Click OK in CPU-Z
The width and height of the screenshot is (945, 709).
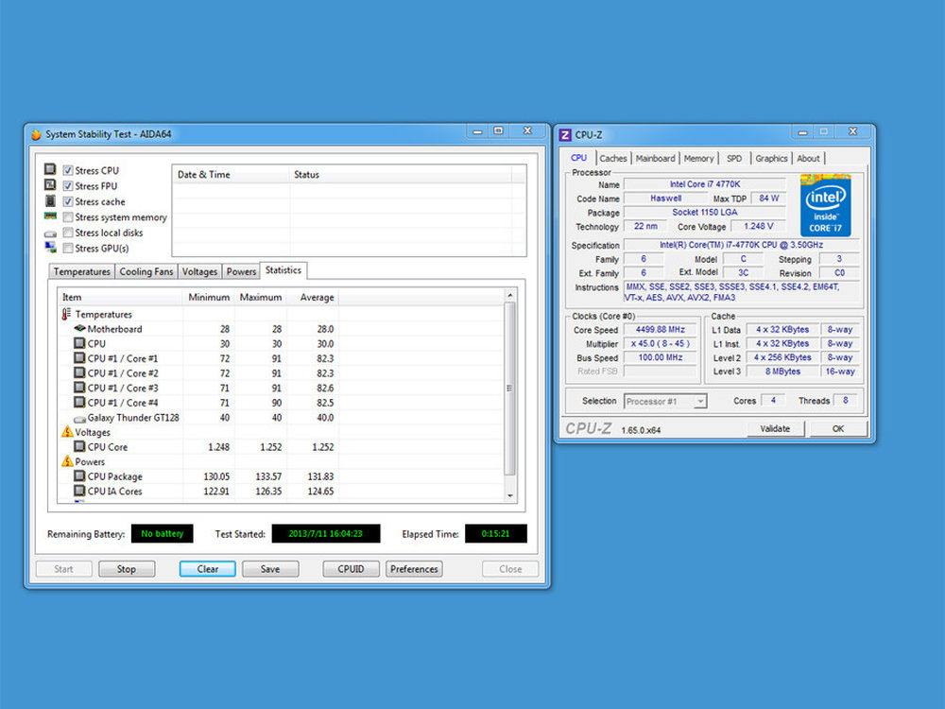838,428
